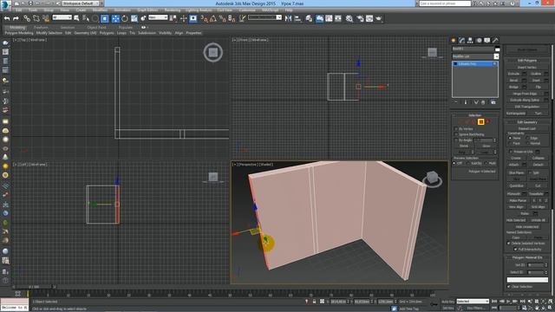Open the Modify command panel tab
The width and height of the screenshot is (555, 312).
(x=461, y=41)
